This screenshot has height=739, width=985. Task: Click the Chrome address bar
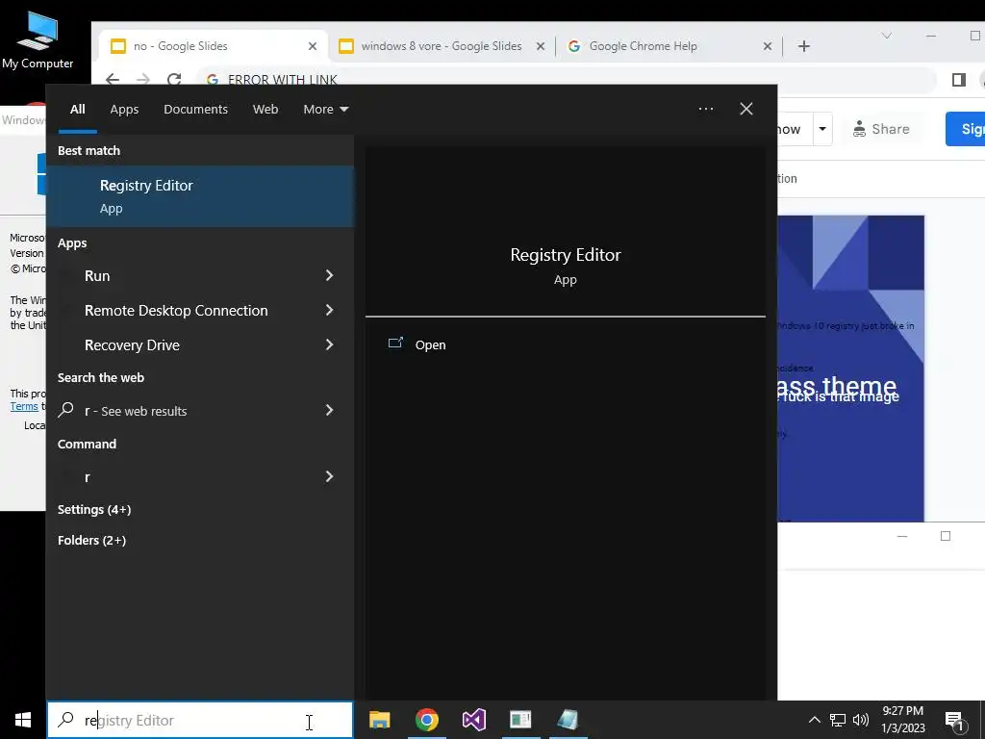coord(566,80)
